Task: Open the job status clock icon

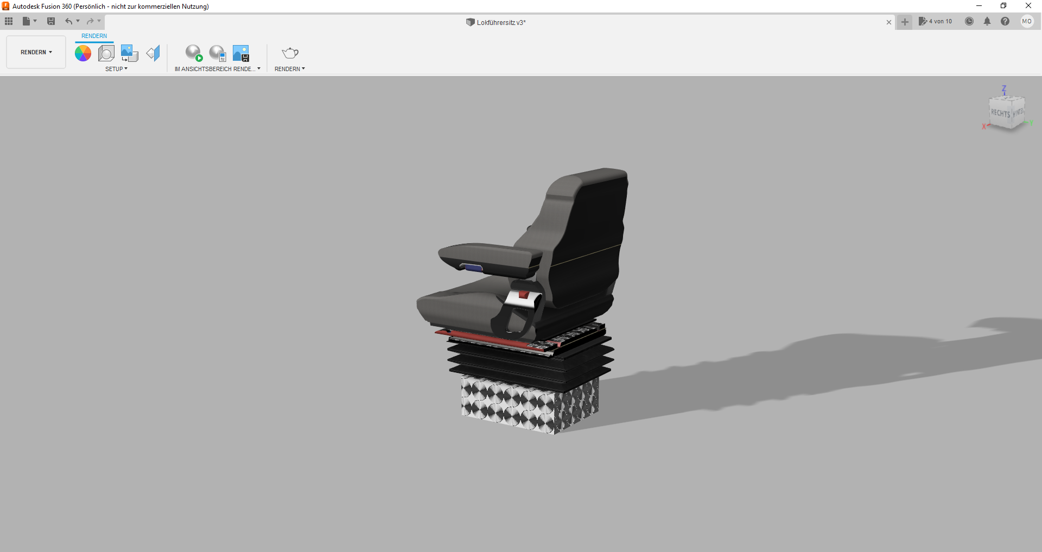Action: pos(969,21)
